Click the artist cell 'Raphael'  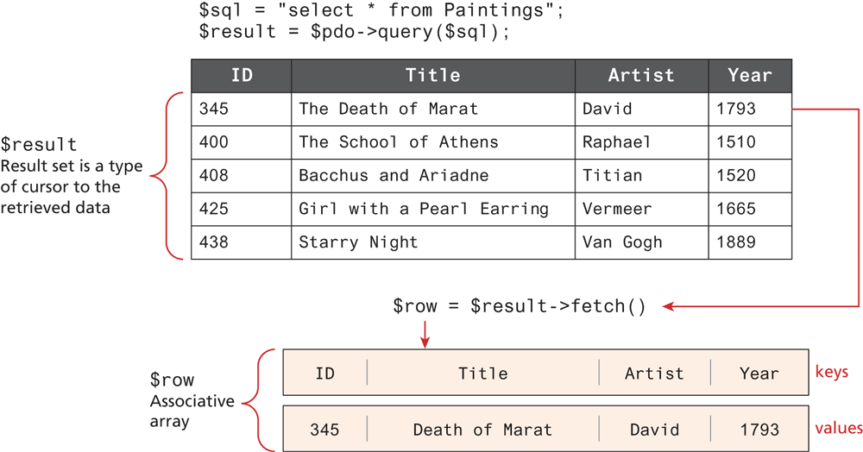[617, 142]
